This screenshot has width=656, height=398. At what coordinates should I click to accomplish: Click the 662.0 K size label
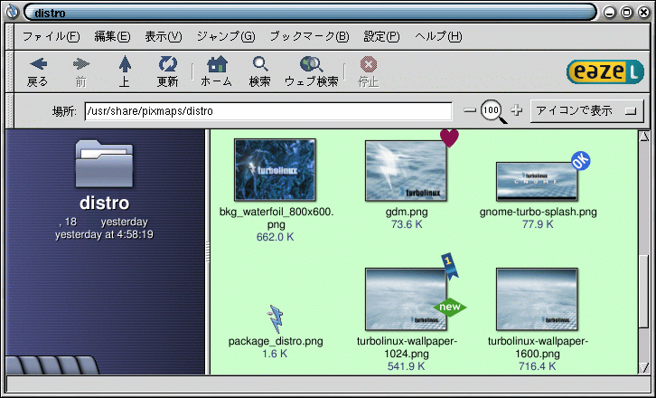tap(276, 237)
